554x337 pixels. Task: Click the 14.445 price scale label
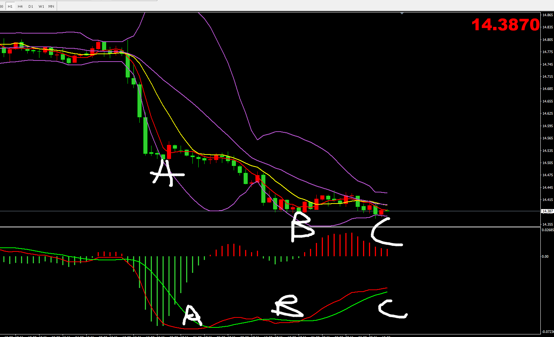tap(548, 188)
